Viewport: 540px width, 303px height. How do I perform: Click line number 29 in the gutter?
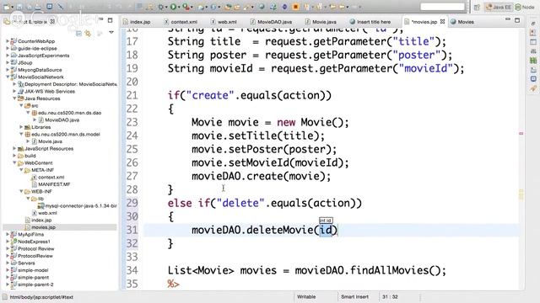click(132, 203)
